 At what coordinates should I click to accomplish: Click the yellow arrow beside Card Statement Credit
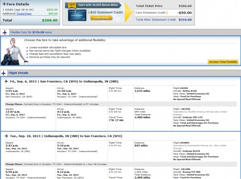167,13
